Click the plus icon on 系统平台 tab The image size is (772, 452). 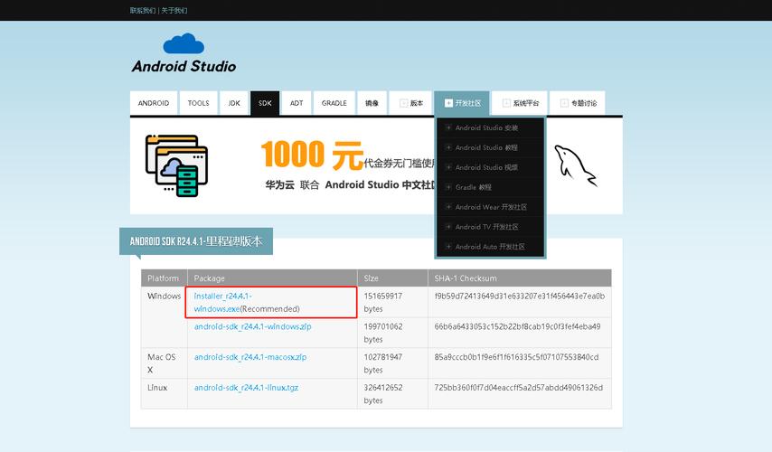506,103
